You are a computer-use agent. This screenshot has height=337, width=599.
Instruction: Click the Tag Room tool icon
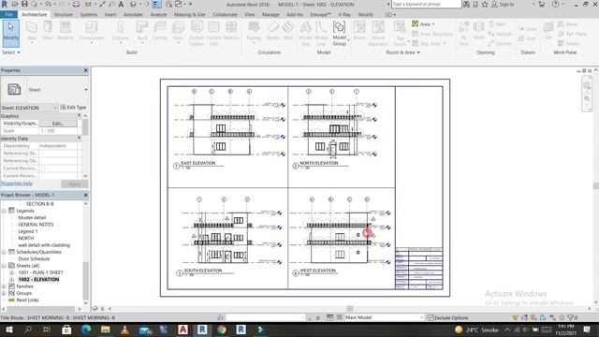click(x=400, y=27)
